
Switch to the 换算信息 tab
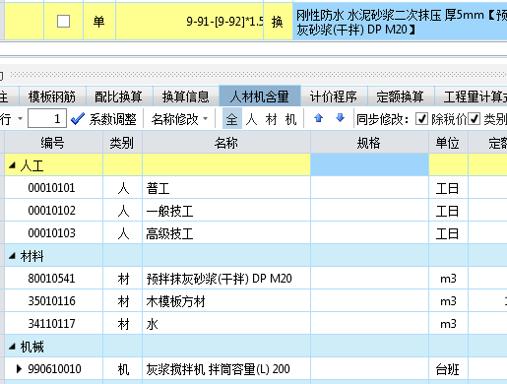click(186, 96)
